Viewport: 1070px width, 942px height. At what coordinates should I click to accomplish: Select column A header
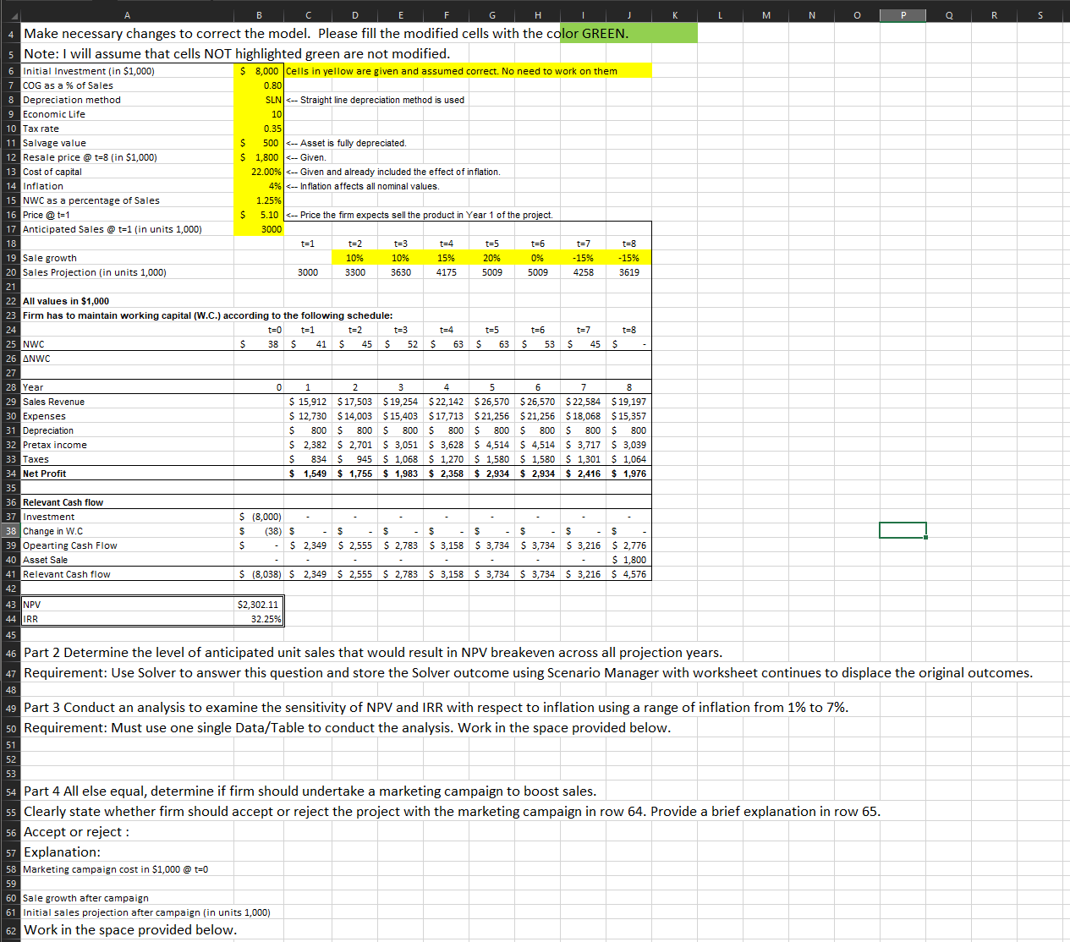point(127,14)
